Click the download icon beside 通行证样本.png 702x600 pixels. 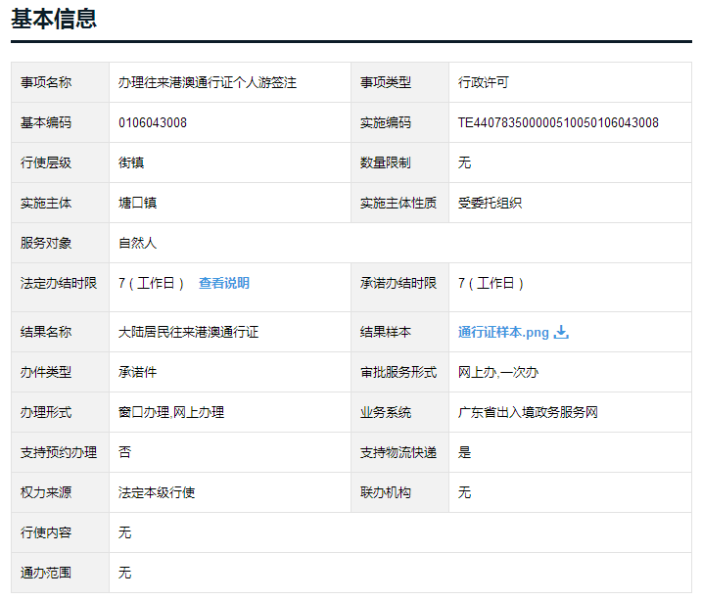561,332
